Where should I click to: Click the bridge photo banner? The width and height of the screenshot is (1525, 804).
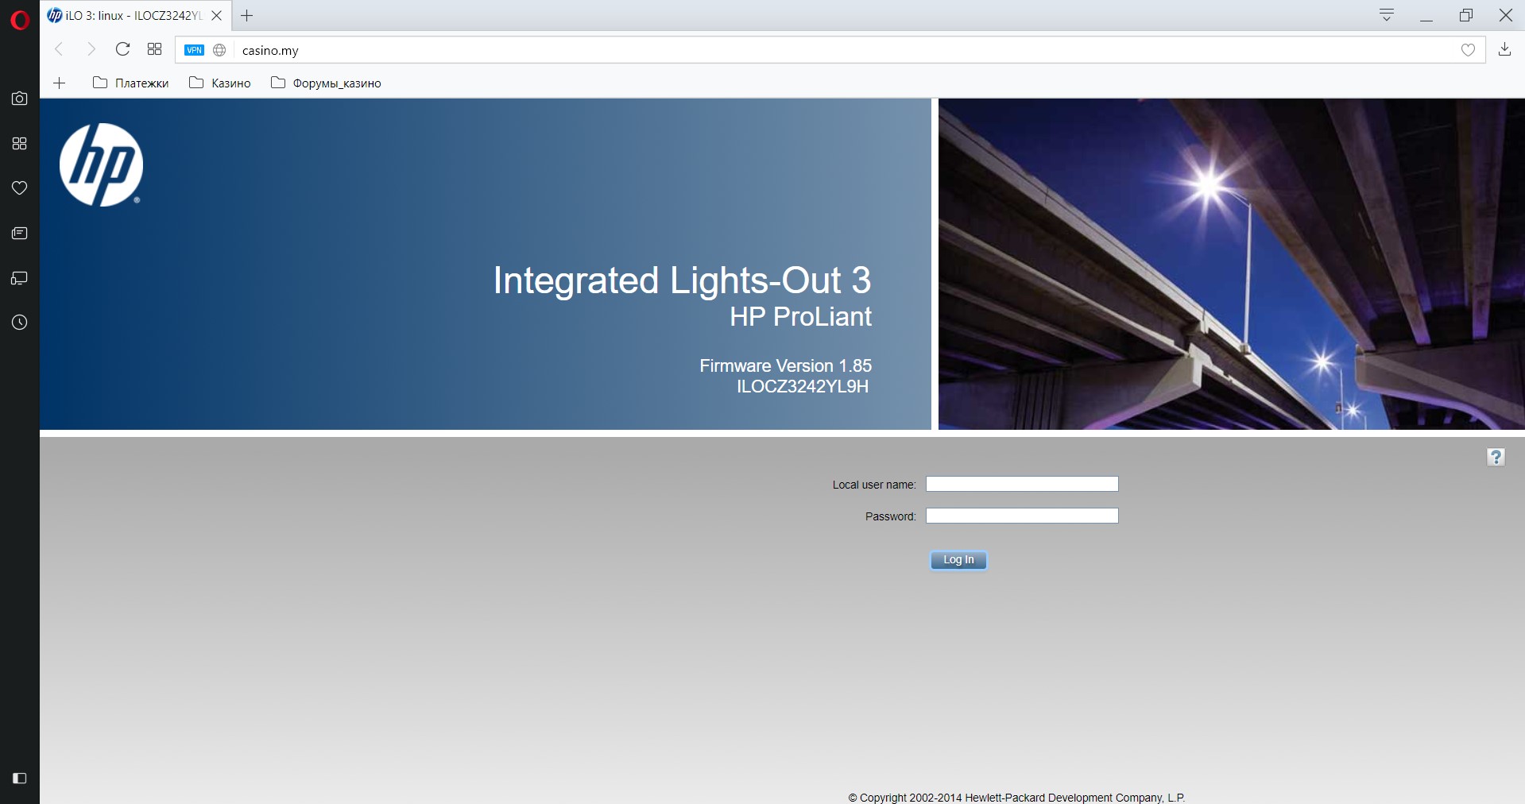[x=1231, y=264]
